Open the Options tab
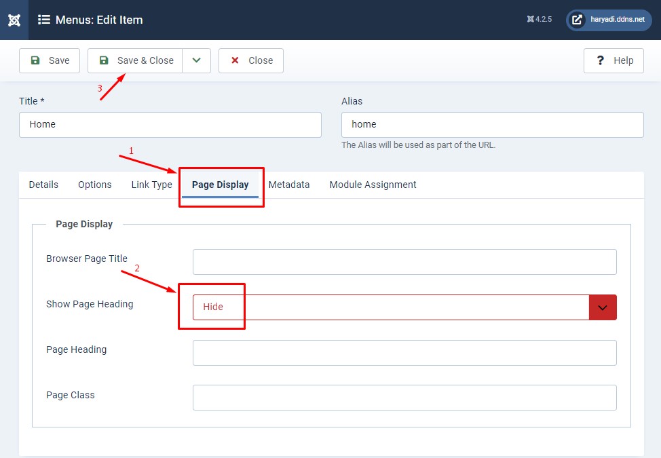 coord(95,185)
